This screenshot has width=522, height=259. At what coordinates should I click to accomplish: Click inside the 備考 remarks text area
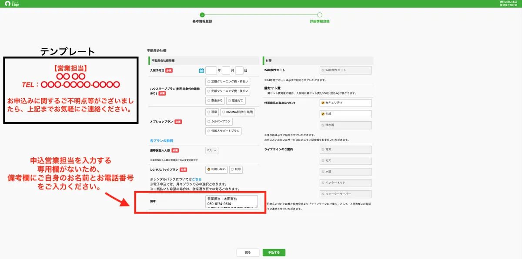point(231,201)
